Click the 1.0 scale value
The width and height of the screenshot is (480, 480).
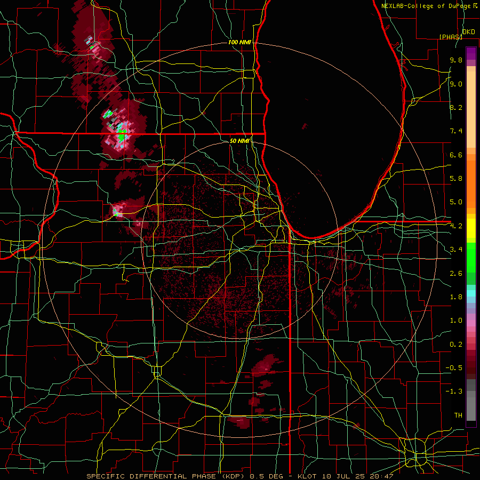456,321
